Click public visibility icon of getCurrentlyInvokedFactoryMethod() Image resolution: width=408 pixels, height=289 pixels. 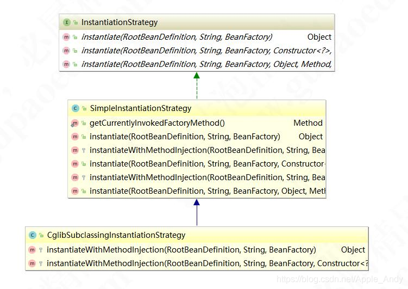pos(84,123)
